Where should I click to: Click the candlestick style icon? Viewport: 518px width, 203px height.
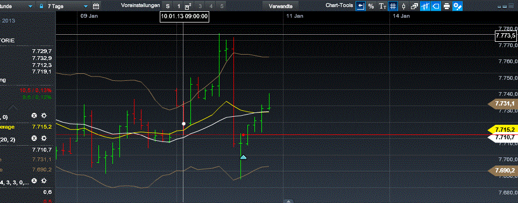[404, 6]
